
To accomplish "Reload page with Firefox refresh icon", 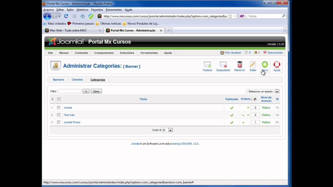I will pyautogui.click(x=66, y=16).
